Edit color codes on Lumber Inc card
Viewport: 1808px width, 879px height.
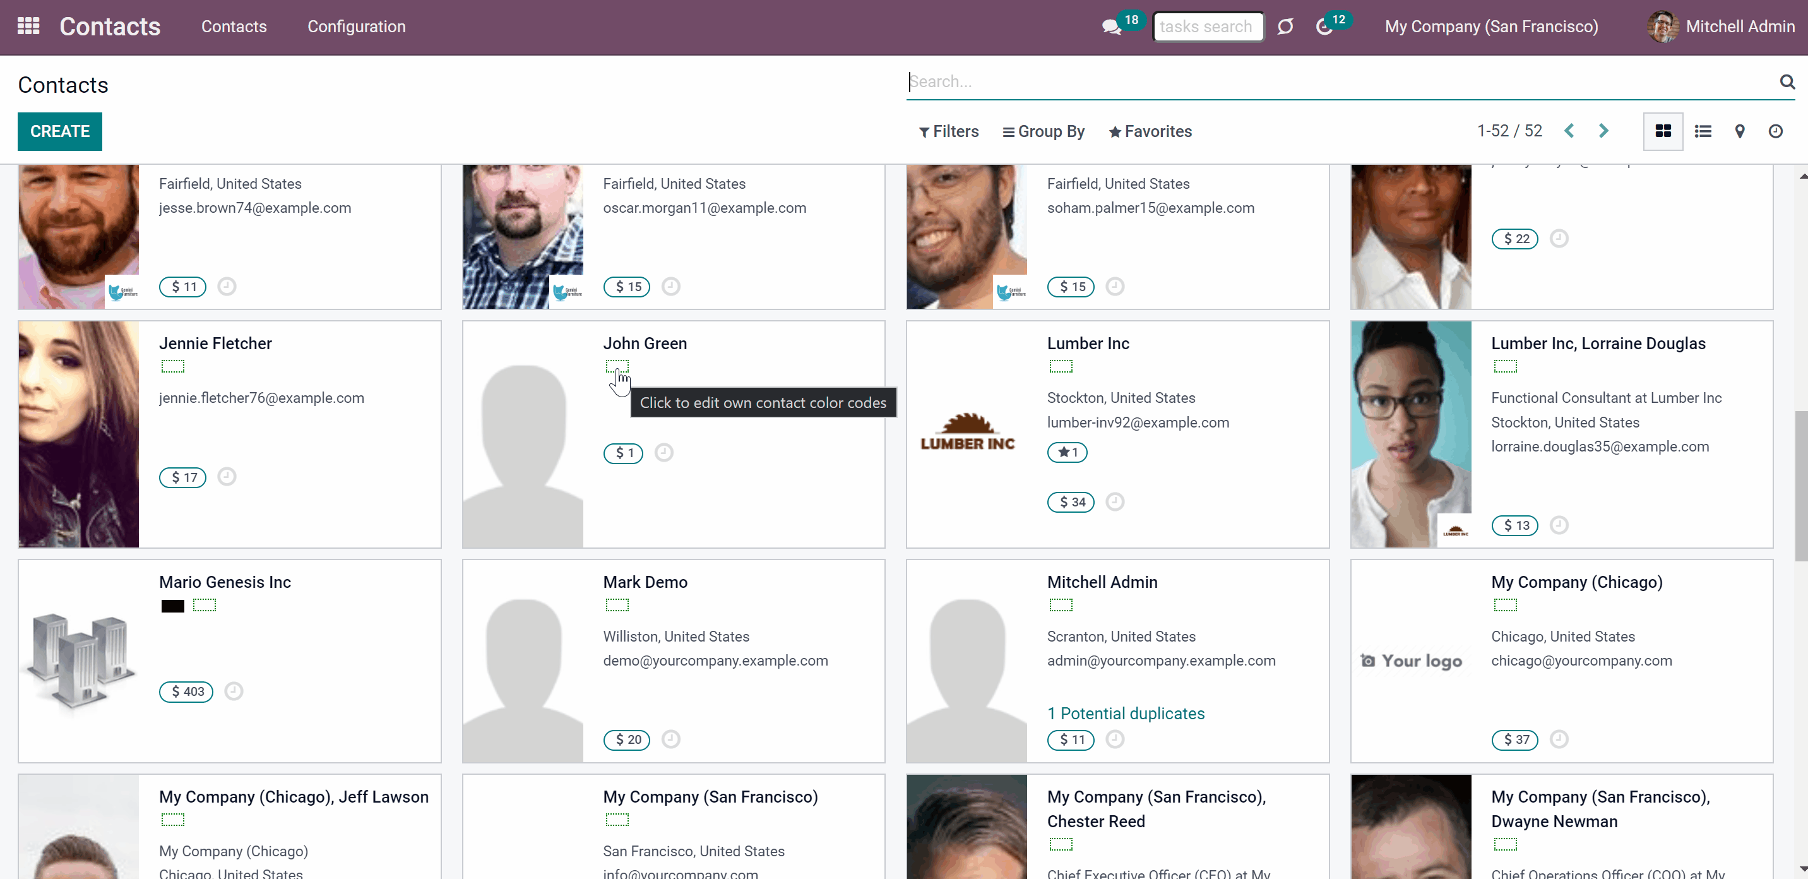pos(1061,366)
